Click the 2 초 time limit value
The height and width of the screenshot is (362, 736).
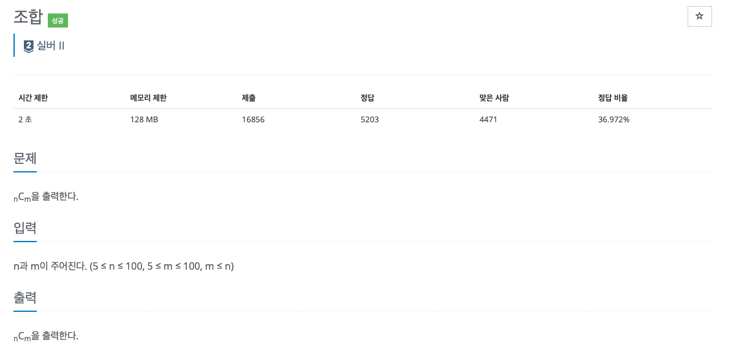[x=25, y=119]
